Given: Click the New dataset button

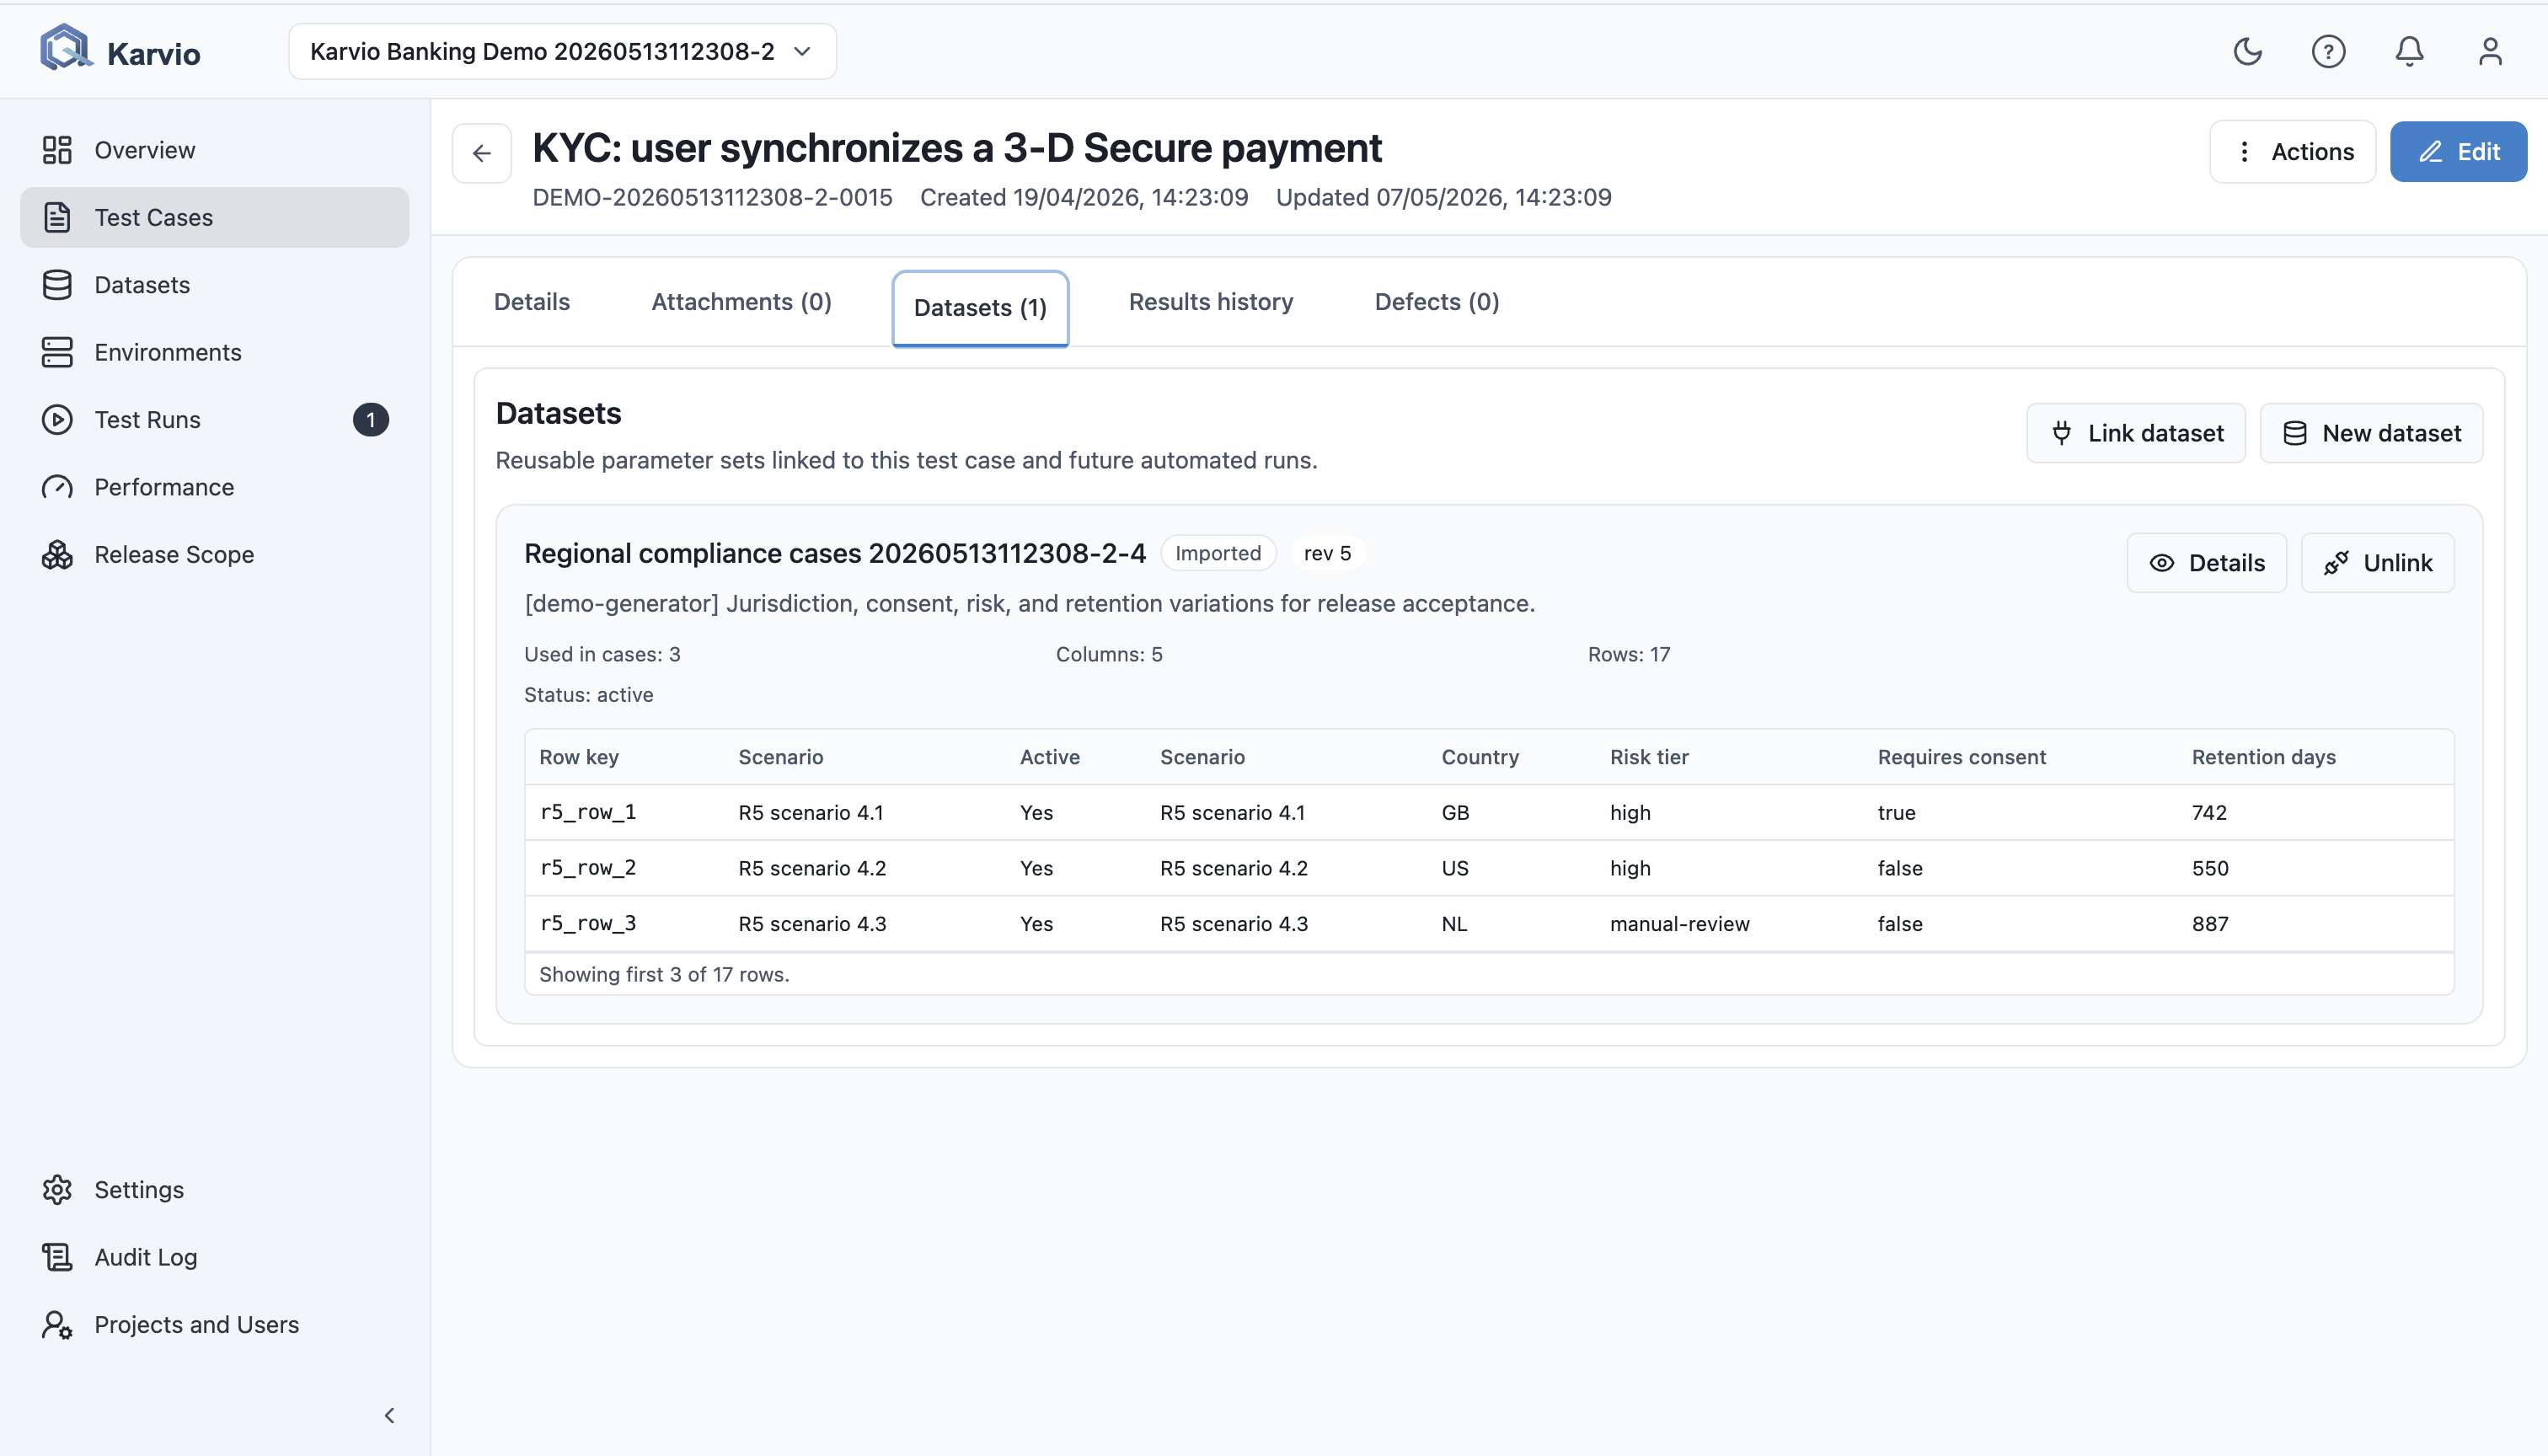Looking at the screenshot, I should (x=2371, y=433).
